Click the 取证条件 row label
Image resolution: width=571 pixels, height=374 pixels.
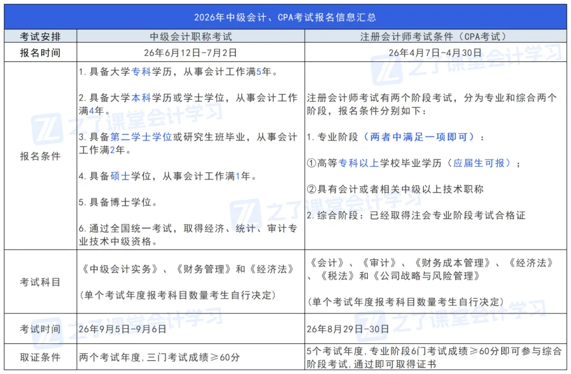[x=40, y=357]
